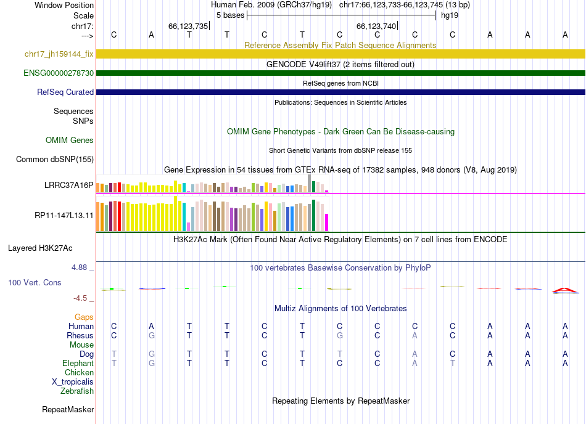The image size is (586, 424).
Task: Click the RefSeq Curated label
Action: click(65, 92)
